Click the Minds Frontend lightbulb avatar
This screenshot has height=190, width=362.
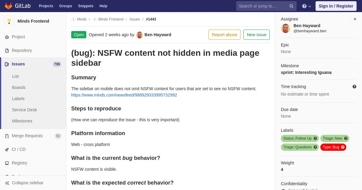(x=9, y=21)
